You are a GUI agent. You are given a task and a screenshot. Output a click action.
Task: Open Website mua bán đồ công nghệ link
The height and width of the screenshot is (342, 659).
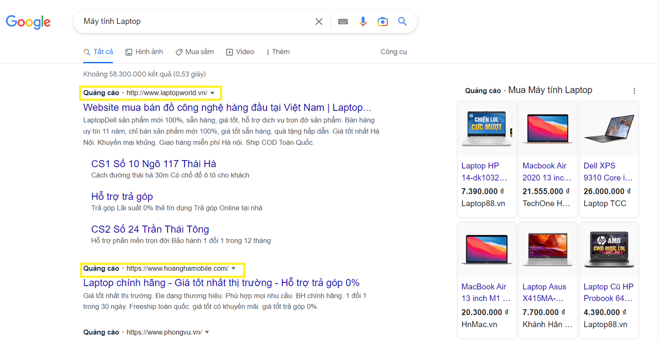pyautogui.click(x=227, y=108)
